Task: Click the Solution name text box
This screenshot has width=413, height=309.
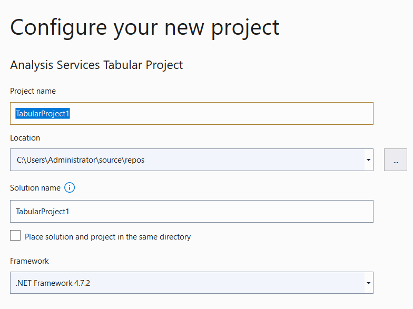Action: tap(192, 212)
